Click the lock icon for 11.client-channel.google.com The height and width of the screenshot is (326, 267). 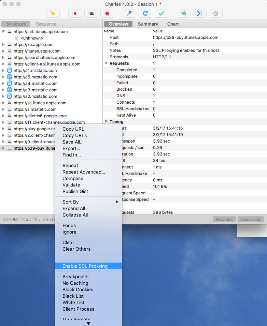click(10, 122)
